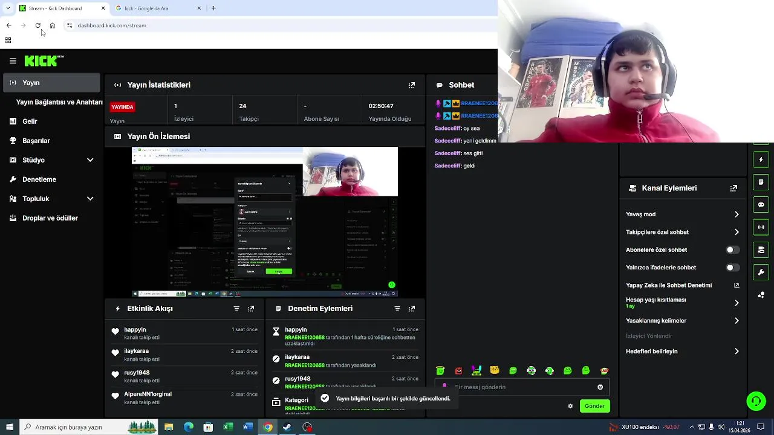Insert the green haloed Kick emote

pos(440,370)
